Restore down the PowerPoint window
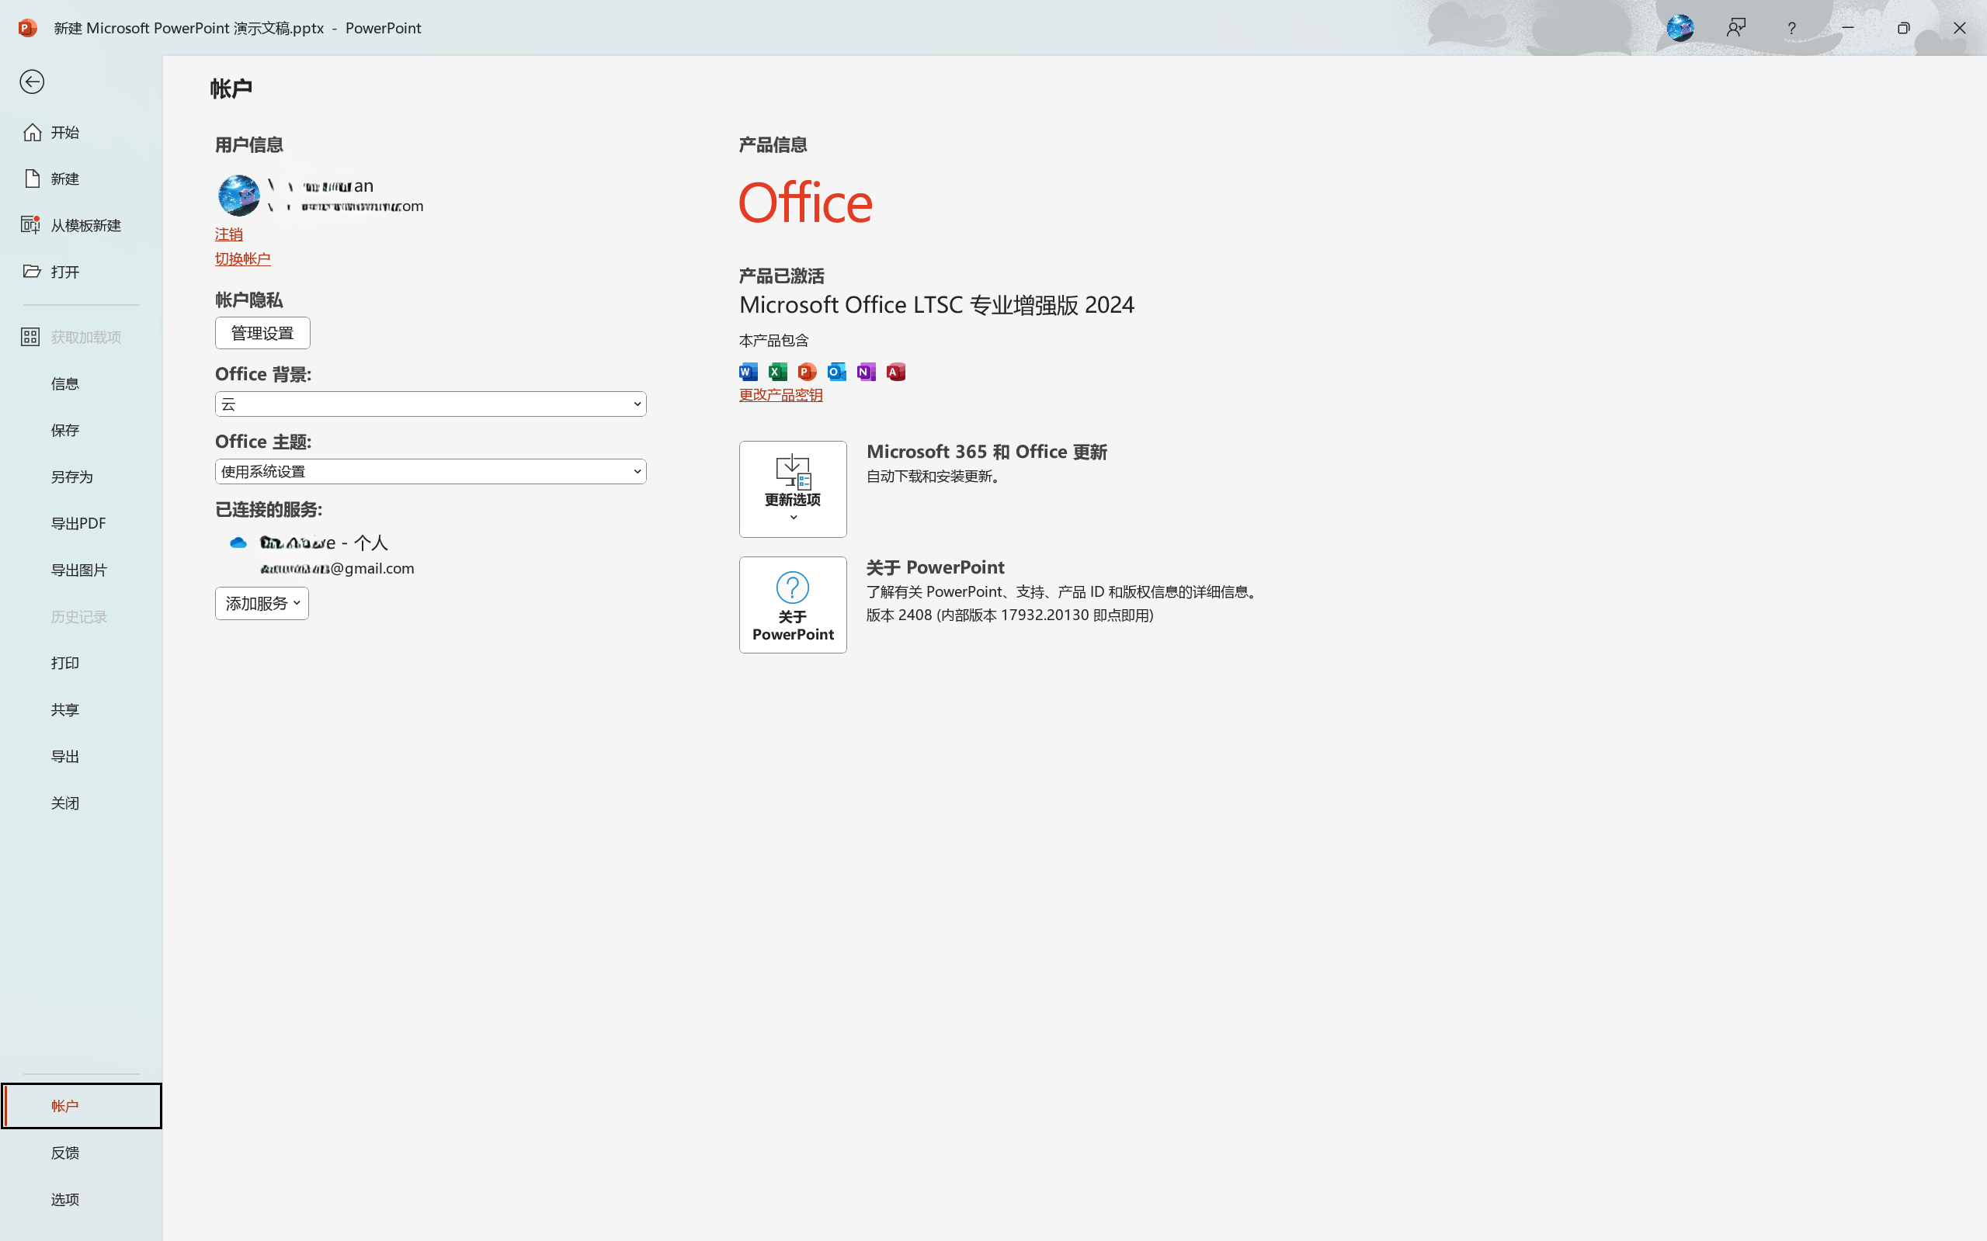 pyautogui.click(x=1903, y=28)
